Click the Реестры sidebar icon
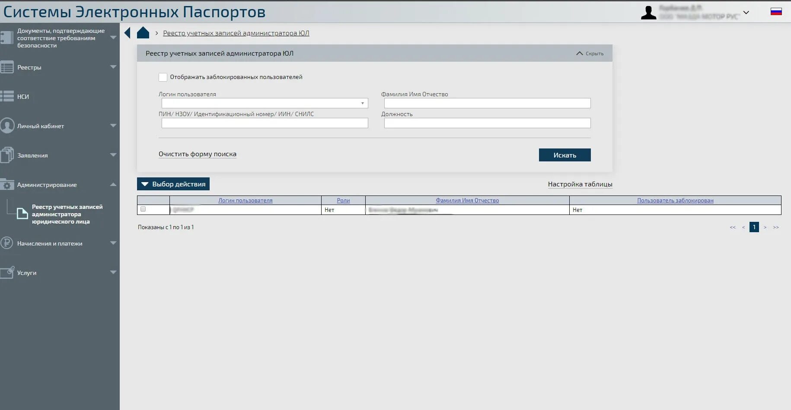 7,67
